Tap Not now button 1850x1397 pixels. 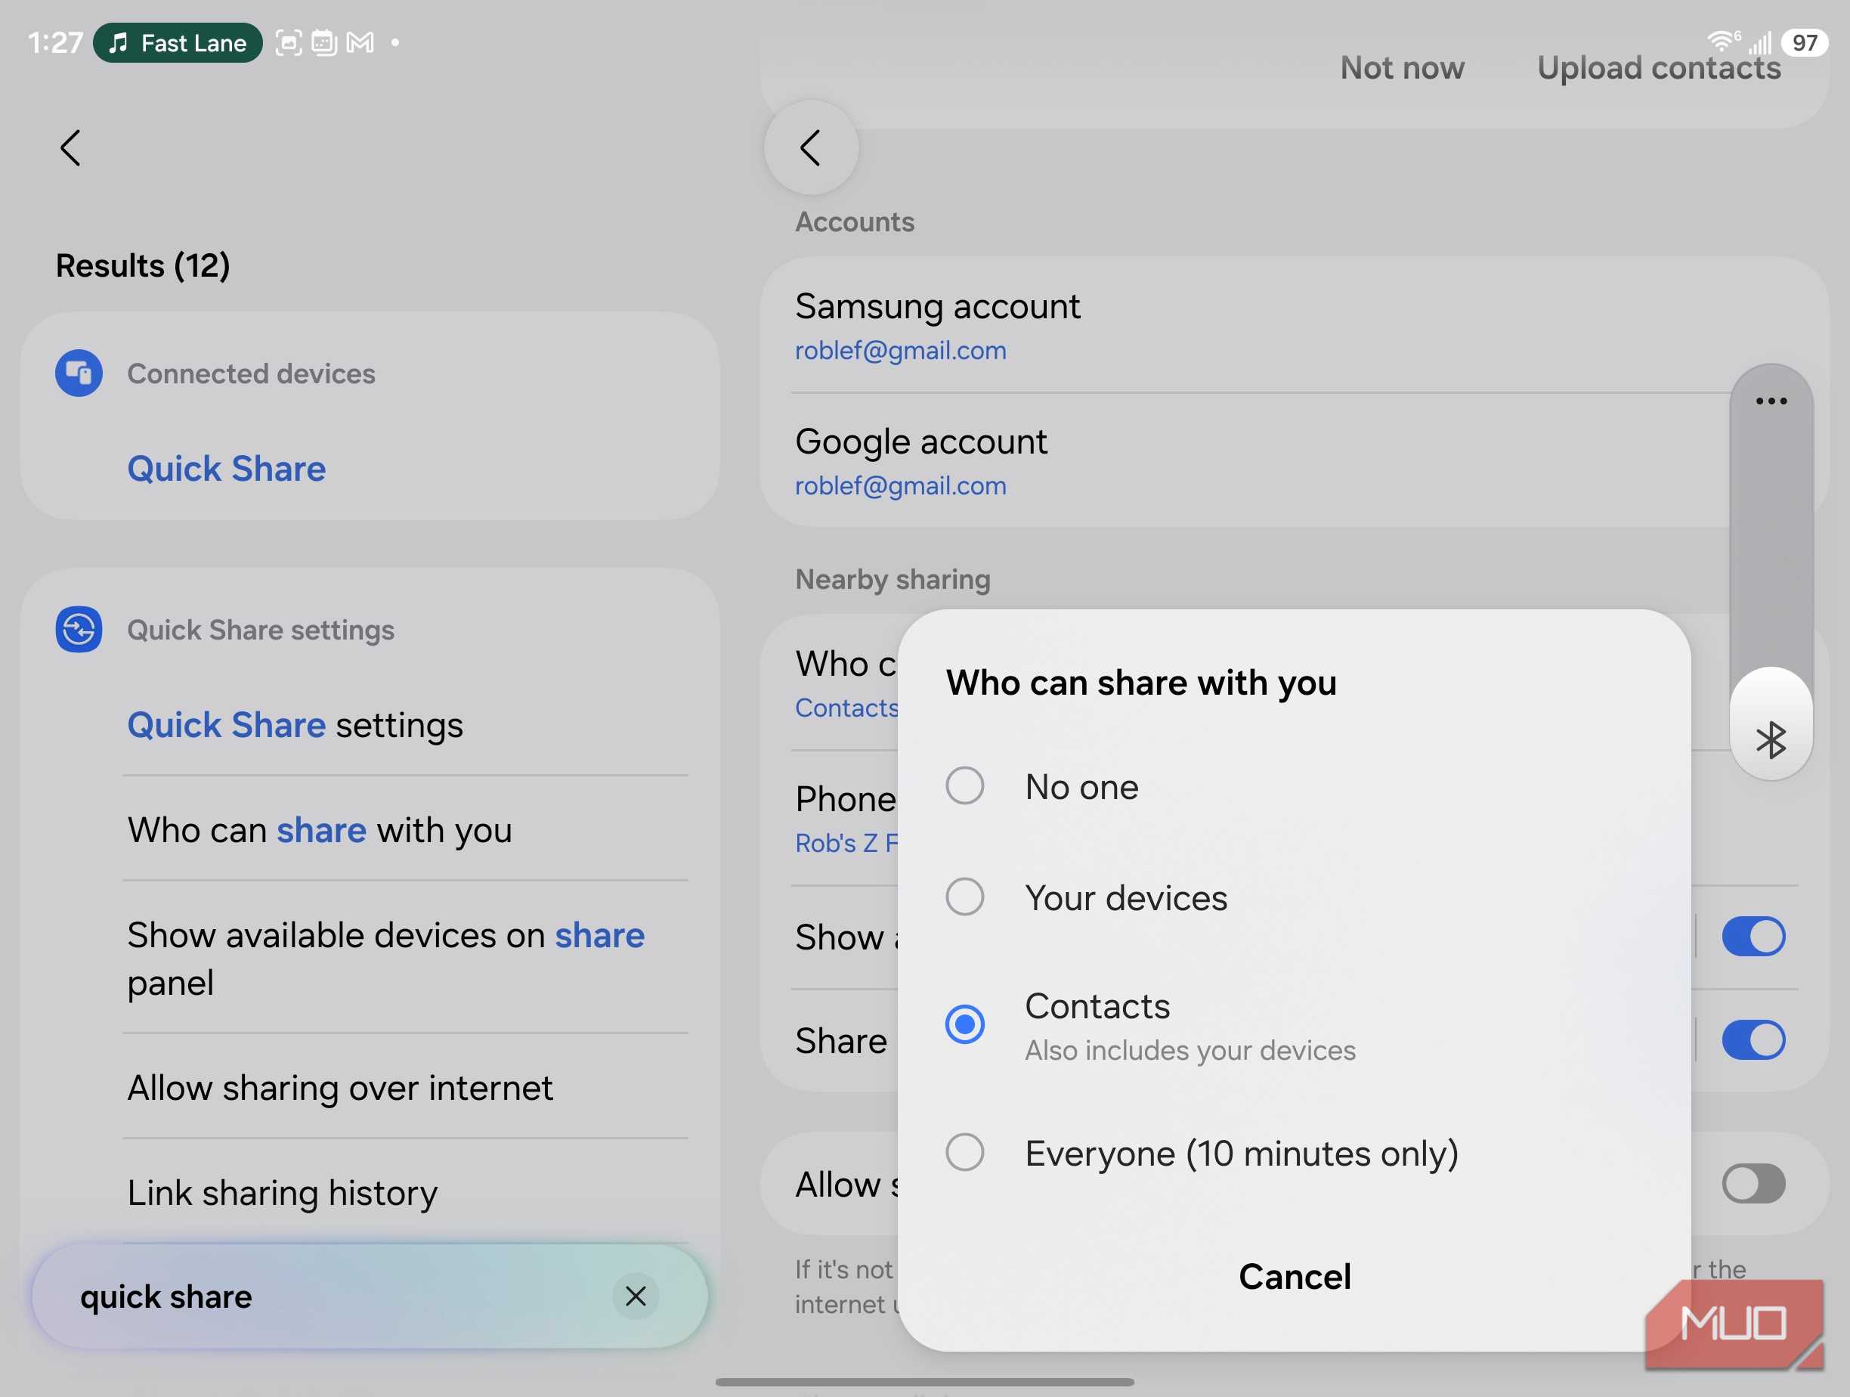[1403, 68]
